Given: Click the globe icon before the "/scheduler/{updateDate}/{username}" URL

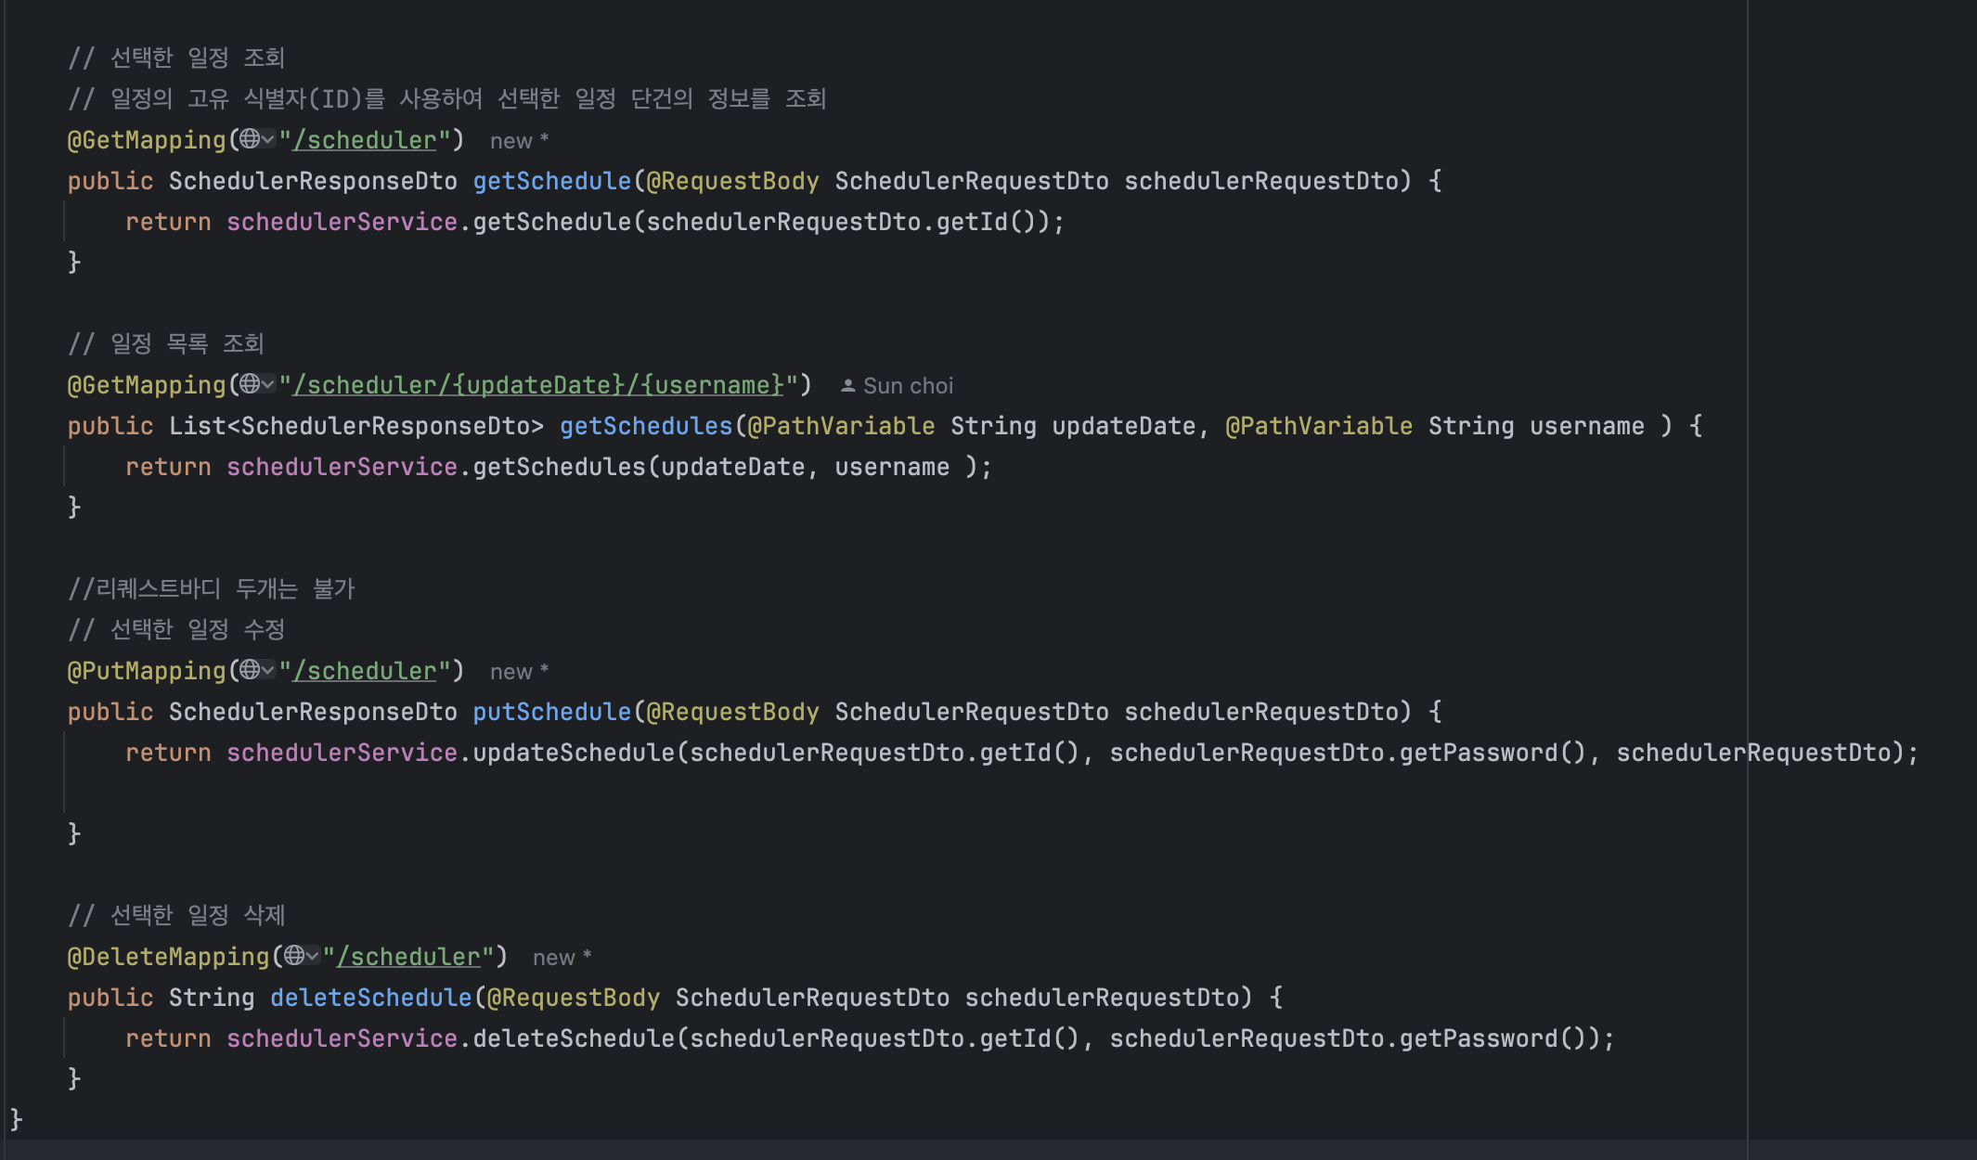Looking at the screenshot, I should [250, 384].
